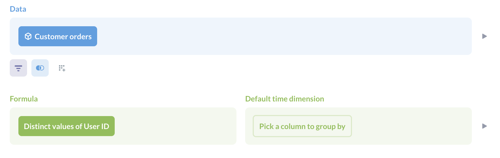Screen dimensions: 500x158
Task: Preview the Formula step with play arrow
Action: tap(485, 126)
